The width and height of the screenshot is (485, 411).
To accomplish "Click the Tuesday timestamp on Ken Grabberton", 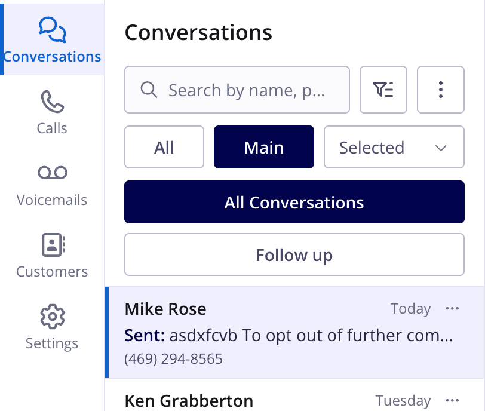I will coord(403,401).
